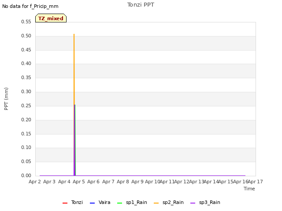
Task: Click the Apr 2 x-axis label
Action: click(x=35, y=182)
